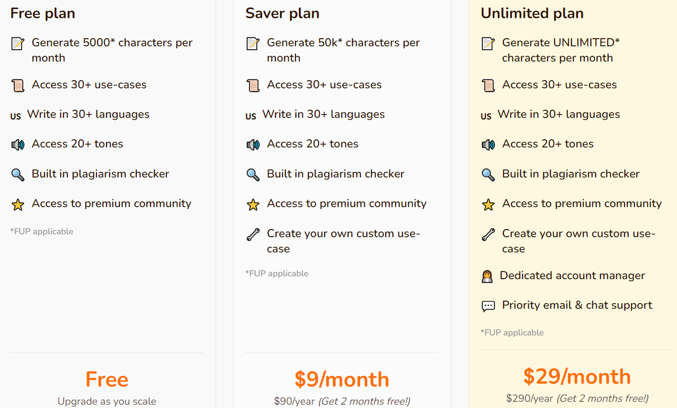Click the $9/month price
The height and width of the screenshot is (408, 677).
tap(342, 379)
